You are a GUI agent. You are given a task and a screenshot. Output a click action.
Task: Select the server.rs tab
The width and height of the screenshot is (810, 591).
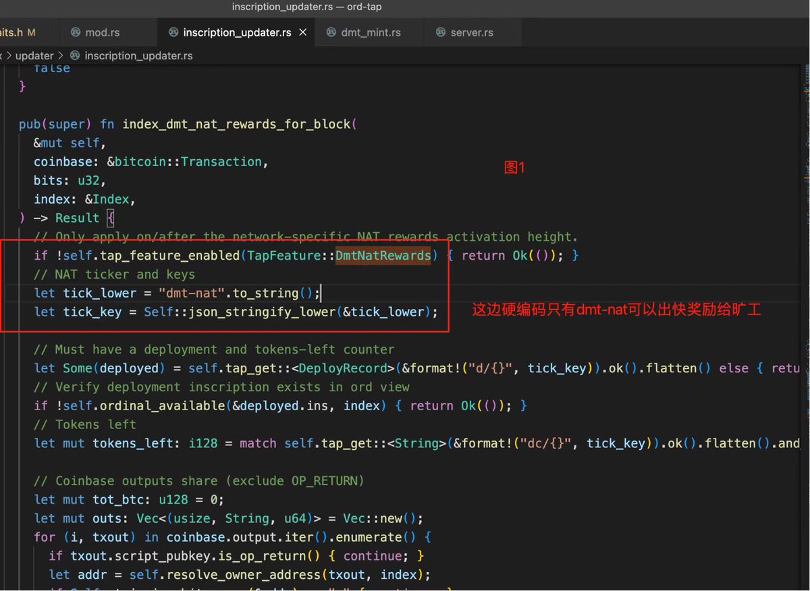click(x=472, y=32)
